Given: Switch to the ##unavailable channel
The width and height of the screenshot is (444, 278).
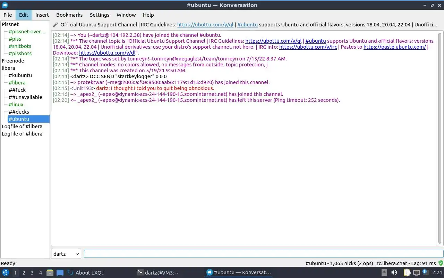Looking at the screenshot, I should [25, 97].
